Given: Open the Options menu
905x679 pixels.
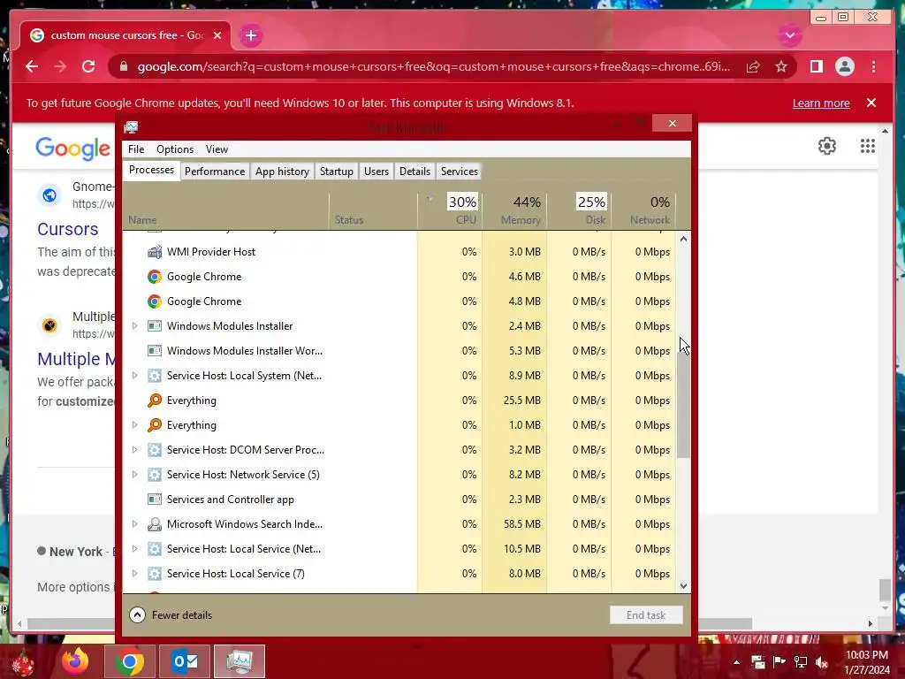Looking at the screenshot, I should tap(175, 149).
